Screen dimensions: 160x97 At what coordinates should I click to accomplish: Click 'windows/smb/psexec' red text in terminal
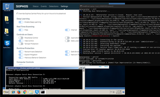pyautogui.click(x=100, y=36)
